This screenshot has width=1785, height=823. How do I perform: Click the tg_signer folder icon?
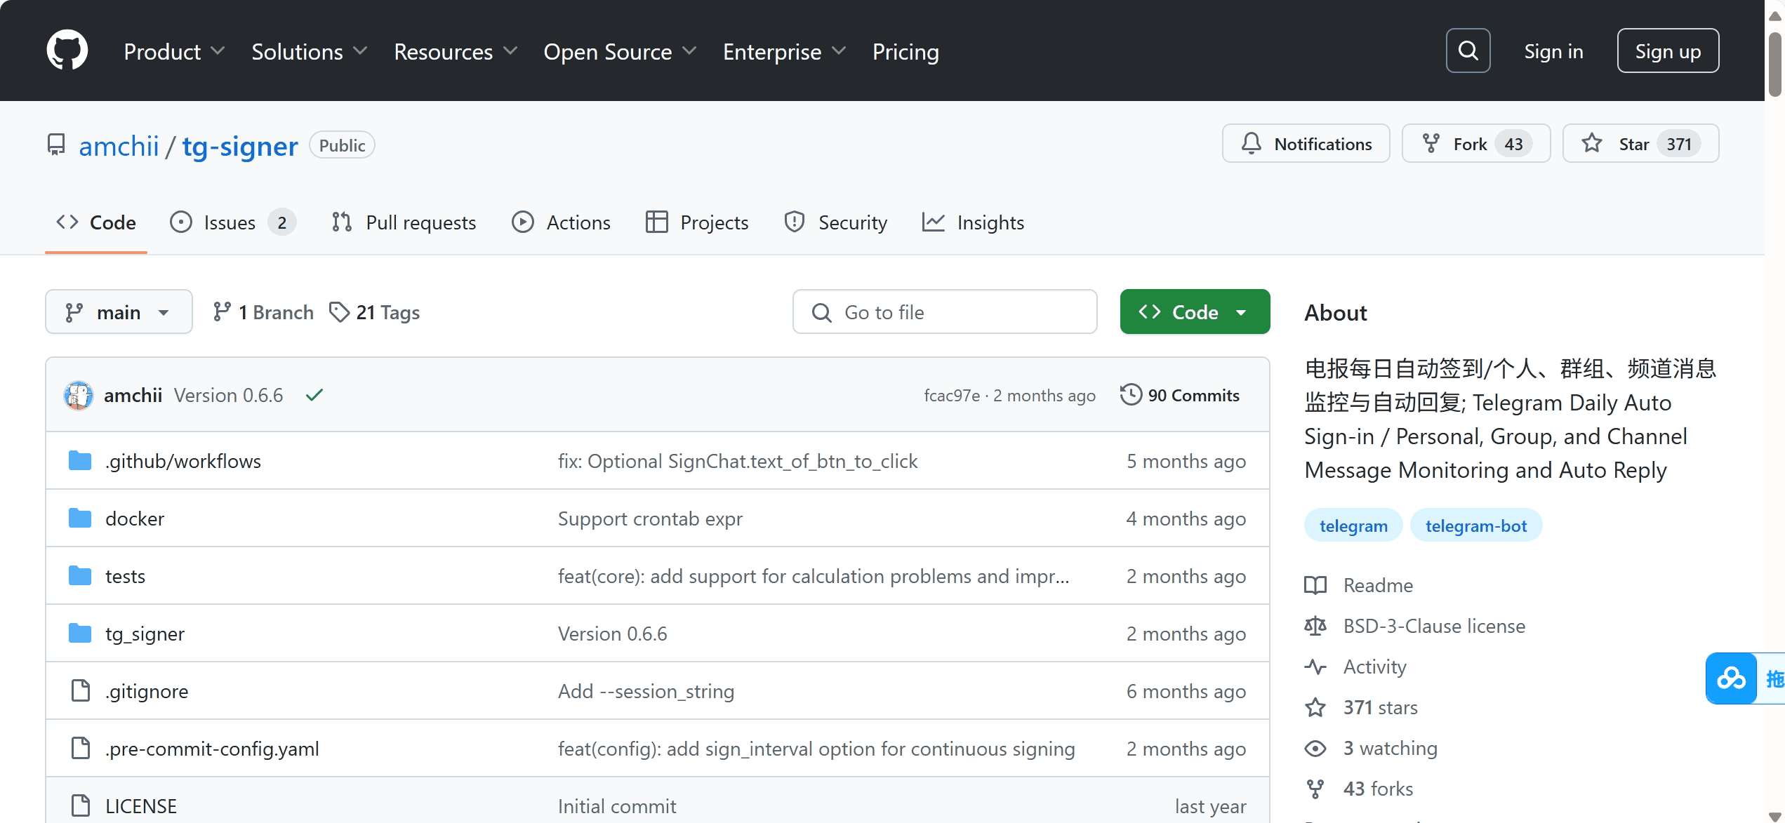[x=80, y=634]
